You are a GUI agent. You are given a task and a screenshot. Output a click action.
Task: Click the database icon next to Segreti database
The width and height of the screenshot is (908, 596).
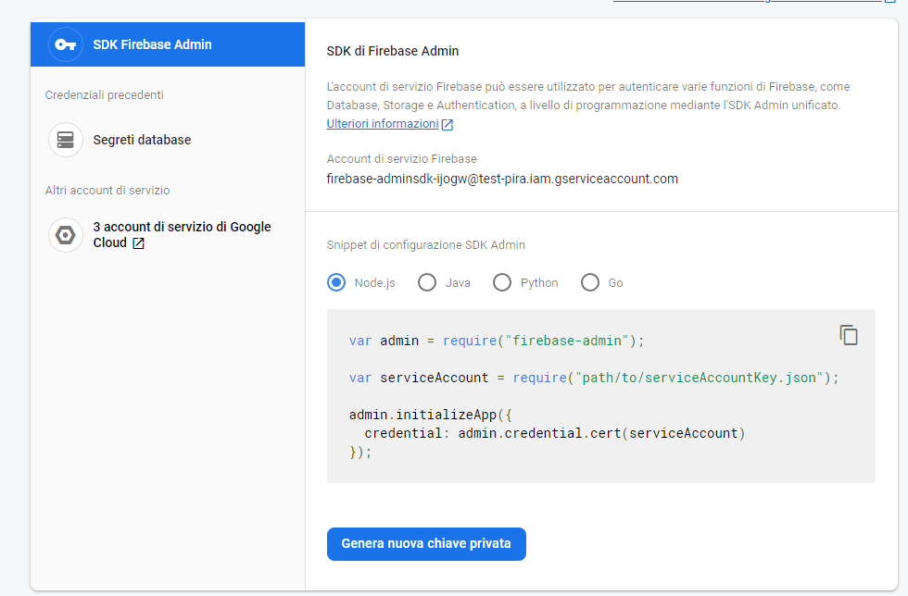[66, 140]
